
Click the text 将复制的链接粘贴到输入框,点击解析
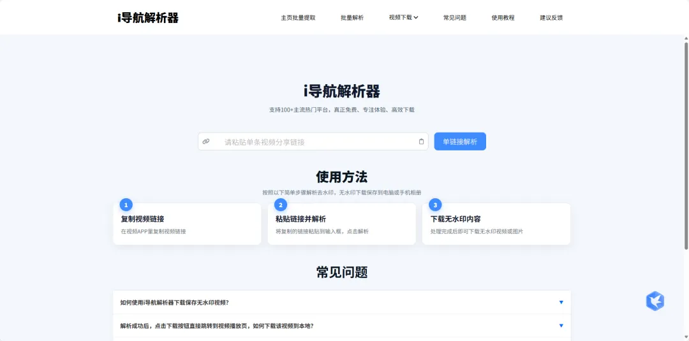click(322, 231)
